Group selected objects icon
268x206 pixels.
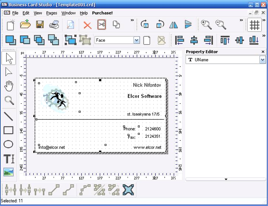tap(70, 40)
